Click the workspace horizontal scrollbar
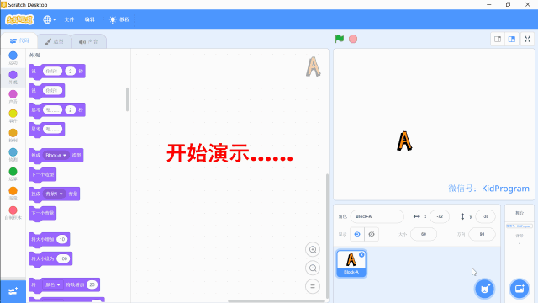538x303 pixels. click(x=277, y=301)
